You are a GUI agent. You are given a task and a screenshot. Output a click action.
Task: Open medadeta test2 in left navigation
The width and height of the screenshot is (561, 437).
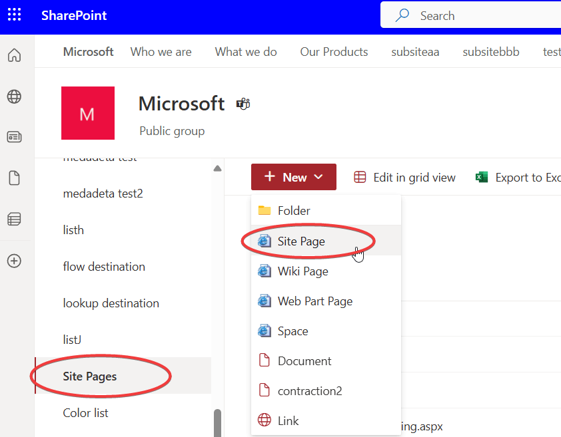(x=103, y=194)
